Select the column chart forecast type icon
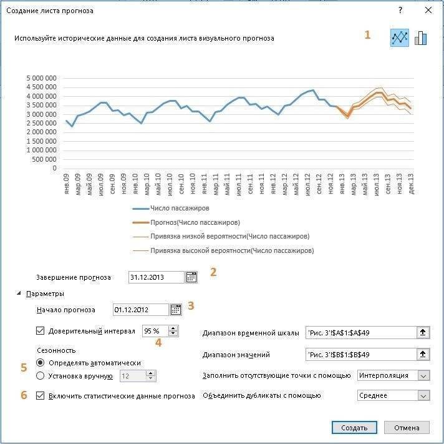 (x=420, y=37)
